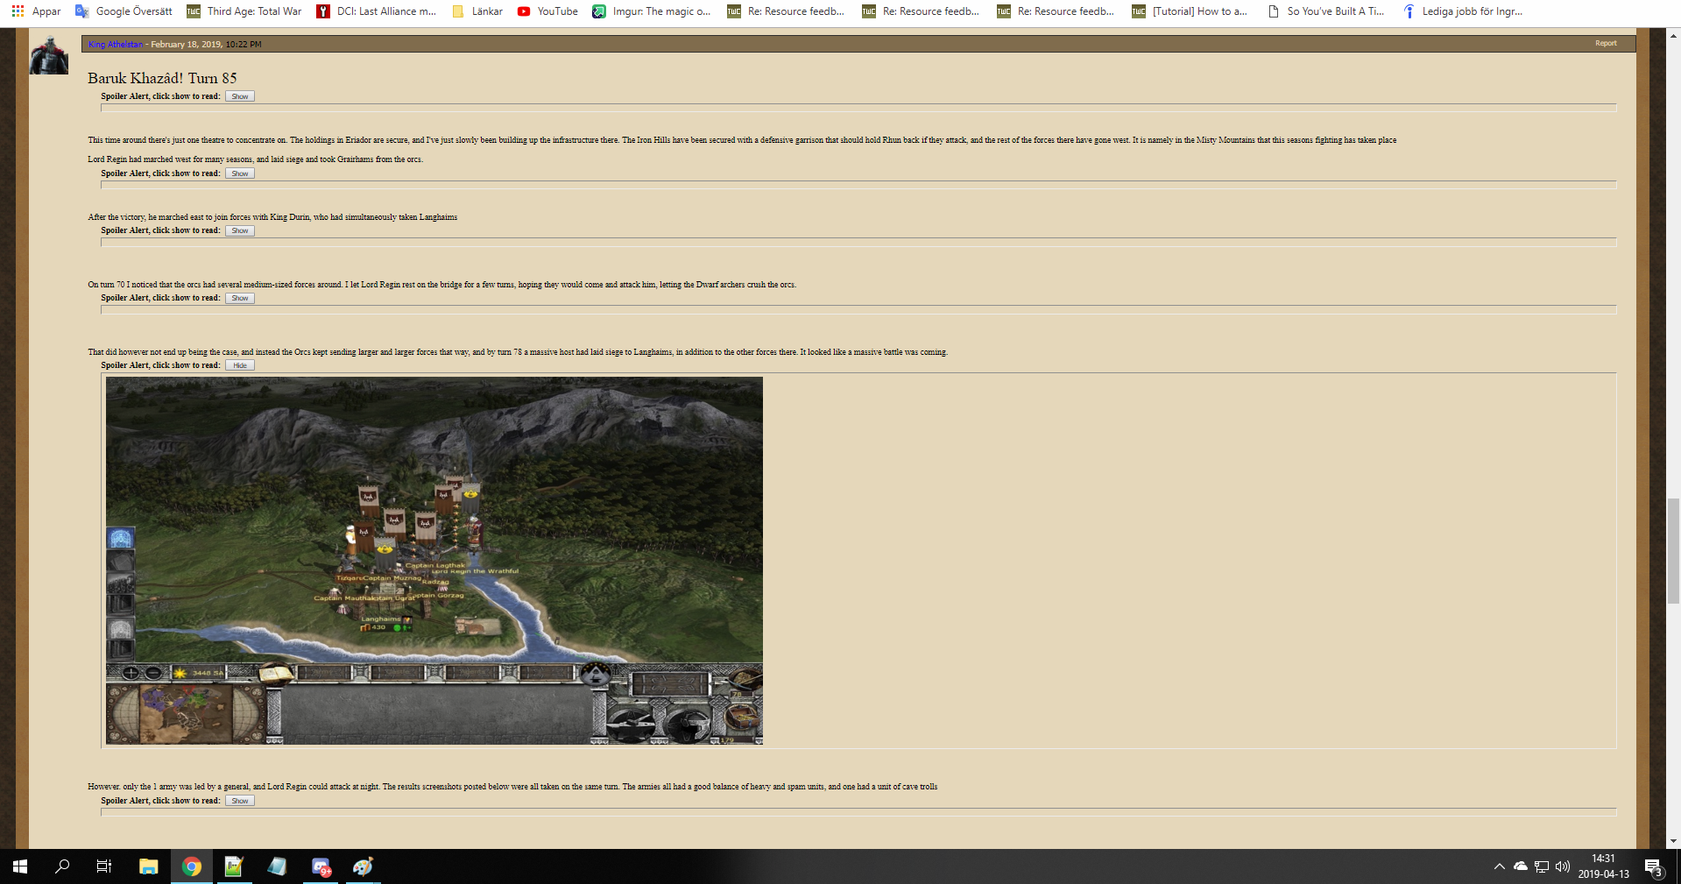Show spoiler after King Durin Langhaims paragraph
1681x884 pixels.
(x=240, y=230)
